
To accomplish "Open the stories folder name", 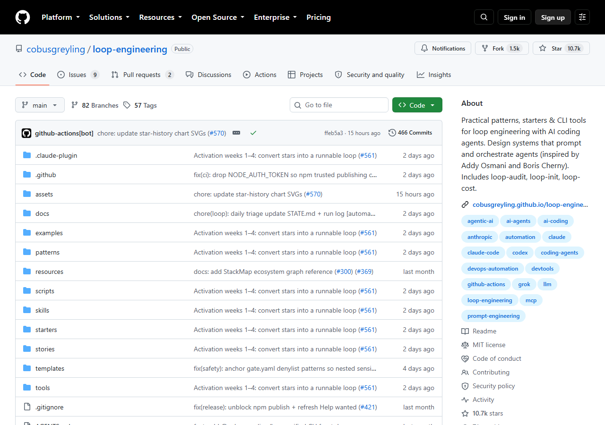I will [45, 349].
